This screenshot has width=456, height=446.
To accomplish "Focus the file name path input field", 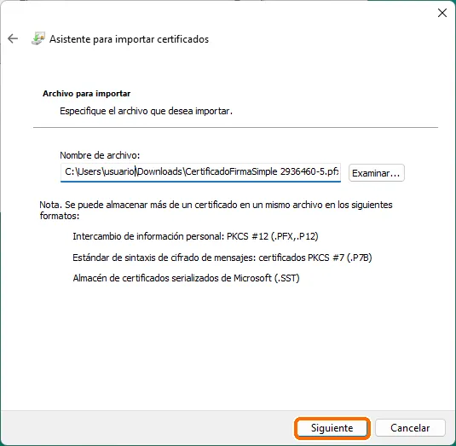I will (x=200, y=172).
